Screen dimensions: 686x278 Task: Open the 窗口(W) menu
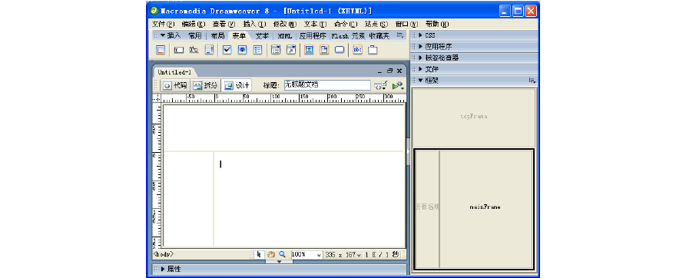407,25
